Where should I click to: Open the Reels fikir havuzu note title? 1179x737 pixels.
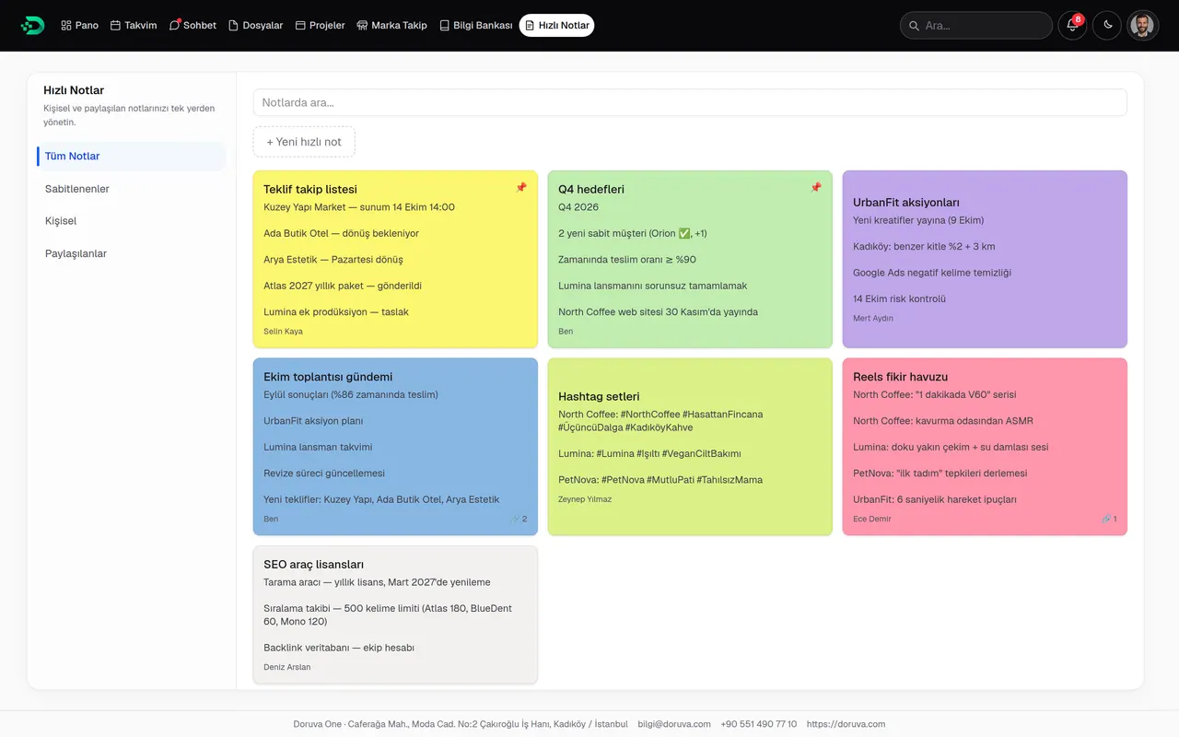pos(900,377)
